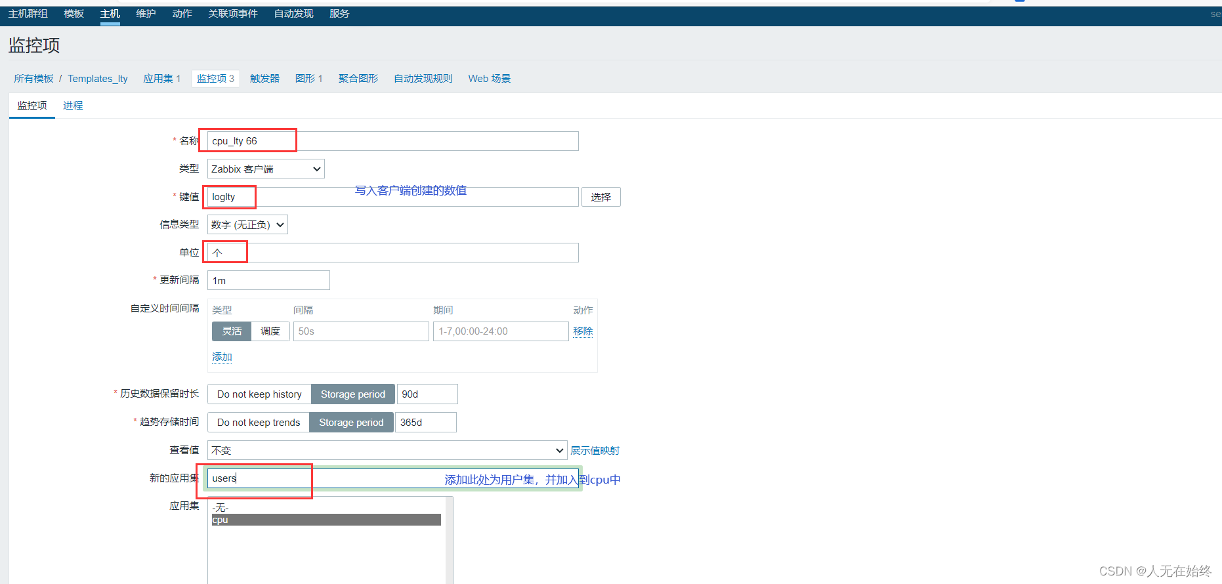Open the Web 场景 link
The image size is (1222, 584).
pyautogui.click(x=490, y=79)
